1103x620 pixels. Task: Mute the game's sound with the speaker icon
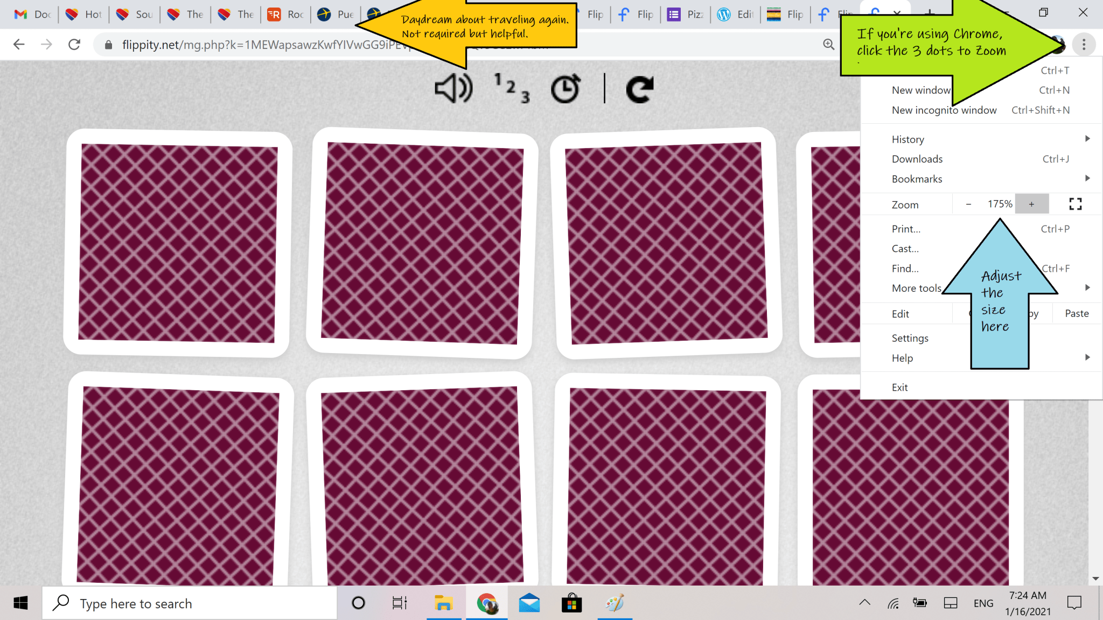pos(453,88)
